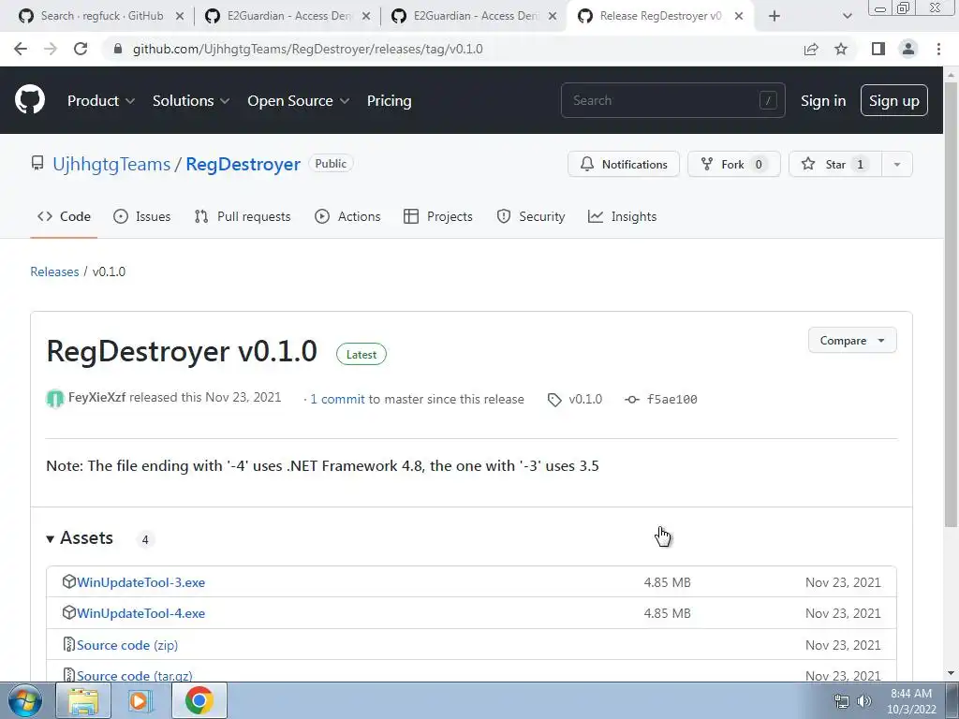959x719 pixels.
Task: Bookmark this page with the star
Action: [x=841, y=49]
